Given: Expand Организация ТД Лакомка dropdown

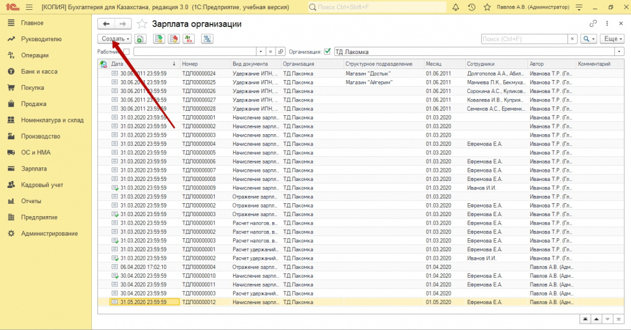Looking at the screenshot, I should [619, 52].
